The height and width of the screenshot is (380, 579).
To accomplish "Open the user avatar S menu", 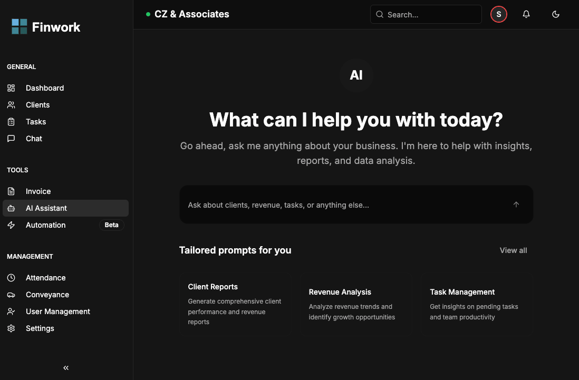I will tap(498, 14).
